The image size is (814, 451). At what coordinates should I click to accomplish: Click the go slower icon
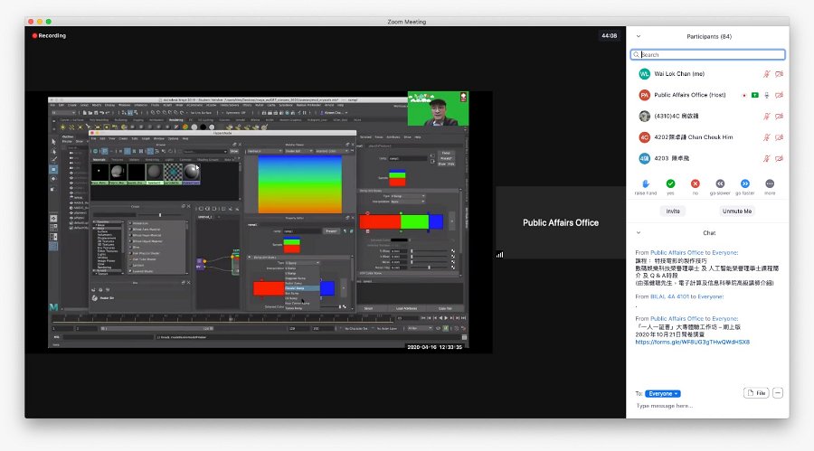pyautogui.click(x=720, y=183)
